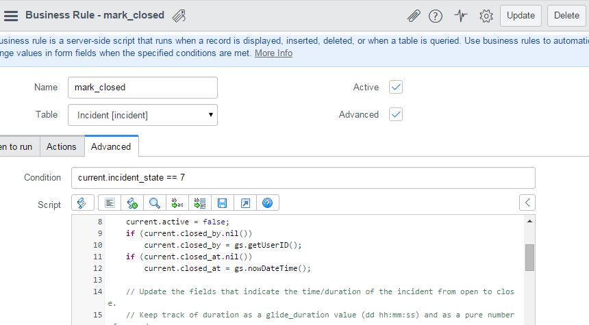The height and width of the screenshot is (325, 589).
Task: Toggle syntax highlighting script icon
Action: 82,203
